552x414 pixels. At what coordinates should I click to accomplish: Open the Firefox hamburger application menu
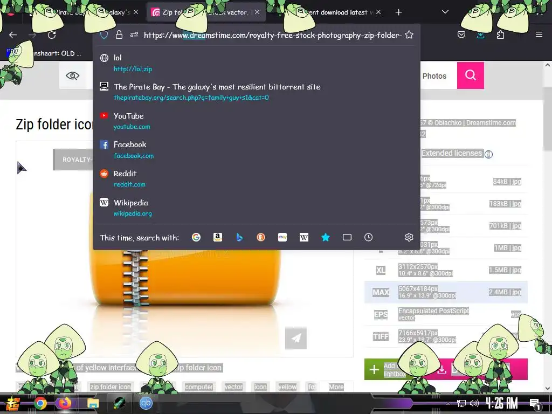click(x=539, y=34)
